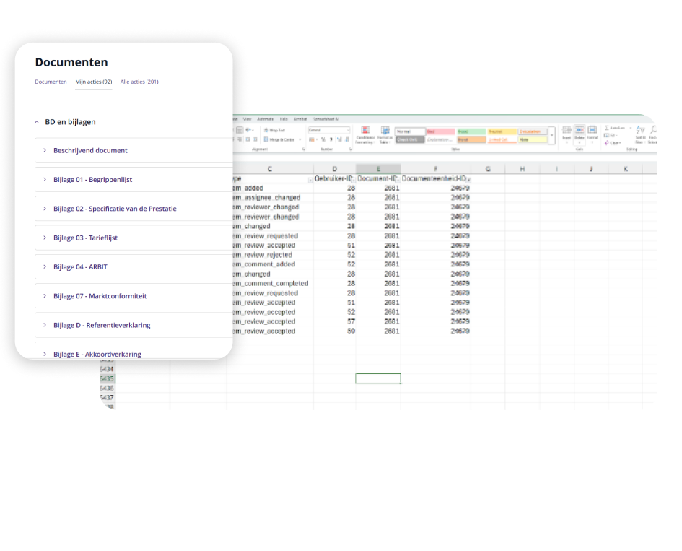Click the Decrease Indent icon
This screenshot has height=551, width=682.
tap(248, 139)
